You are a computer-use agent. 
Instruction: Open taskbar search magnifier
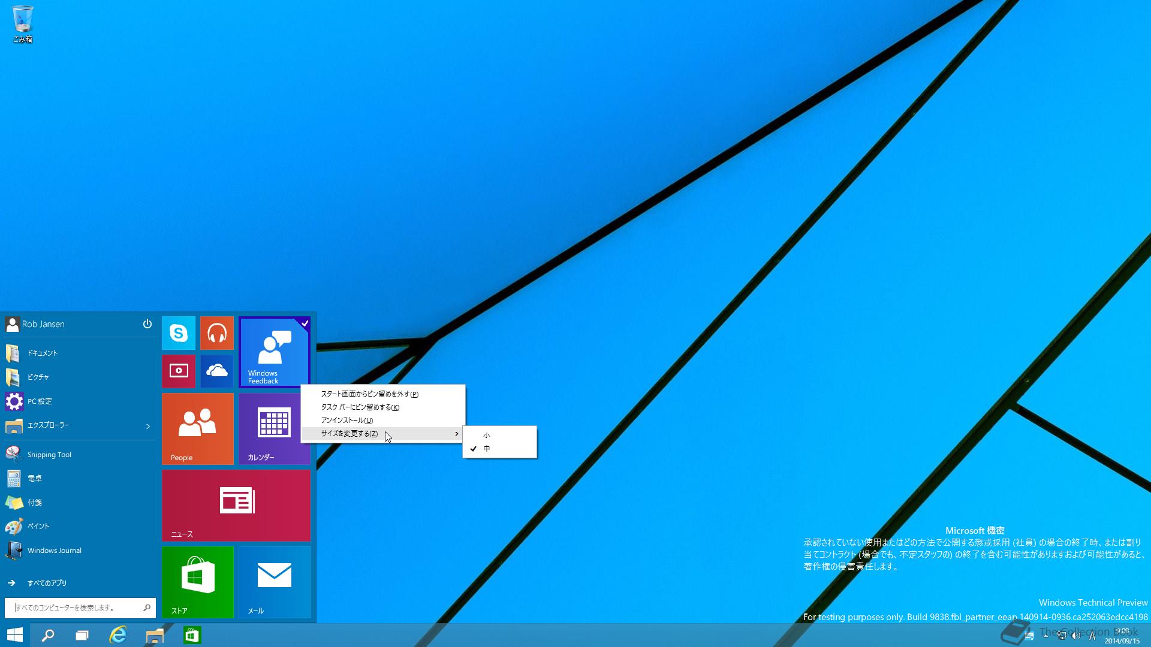click(48, 635)
